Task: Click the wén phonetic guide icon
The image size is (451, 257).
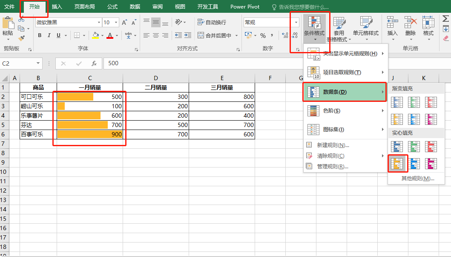Action: tap(128, 35)
